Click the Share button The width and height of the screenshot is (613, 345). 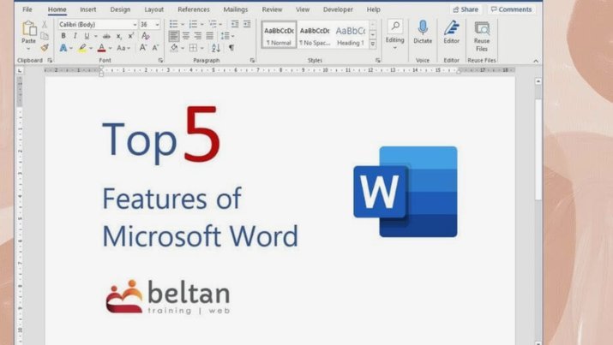(x=466, y=9)
